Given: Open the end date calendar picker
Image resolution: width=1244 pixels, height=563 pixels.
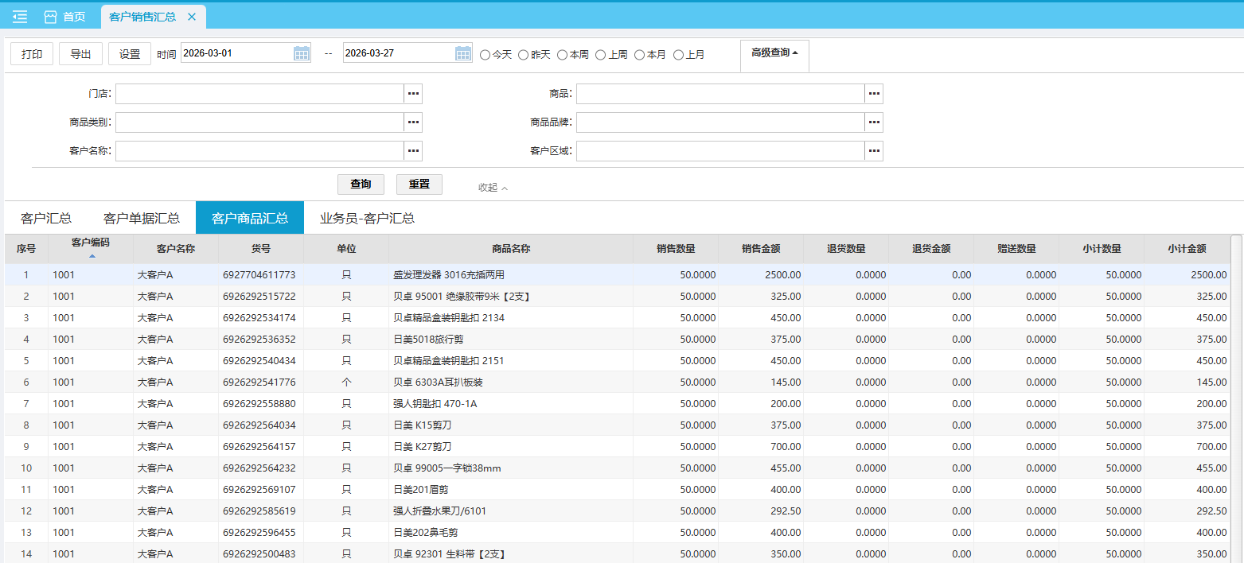Looking at the screenshot, I should [463, 53].
